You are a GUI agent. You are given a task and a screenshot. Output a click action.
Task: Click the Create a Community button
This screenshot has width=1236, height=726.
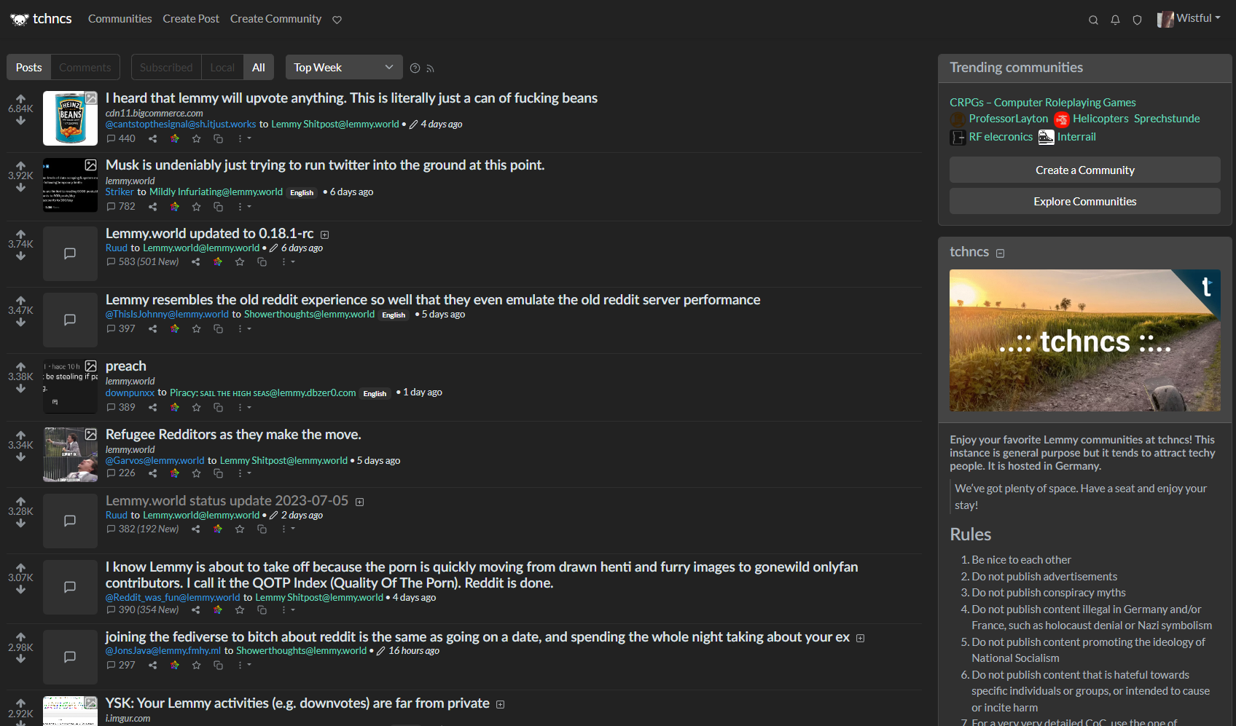[1084, 170]
